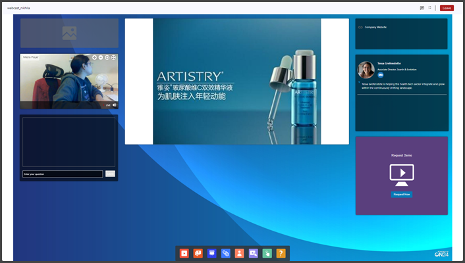Open the purple request demo dock icon
The width and height of the screenshot is (465, 263).
click(x=254, y=253)
